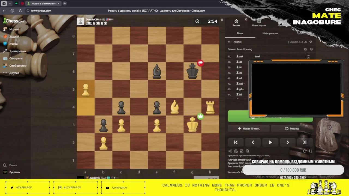Select move 41 a6 in move list
Screen dimensions: 349x196
coord(239,78)
